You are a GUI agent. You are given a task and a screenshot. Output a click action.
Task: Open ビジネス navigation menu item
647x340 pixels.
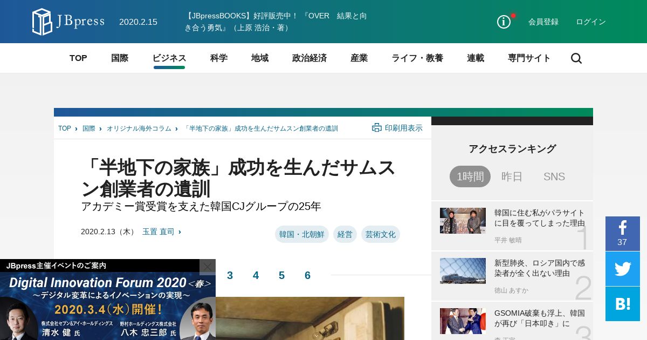[x=169, y=58]
